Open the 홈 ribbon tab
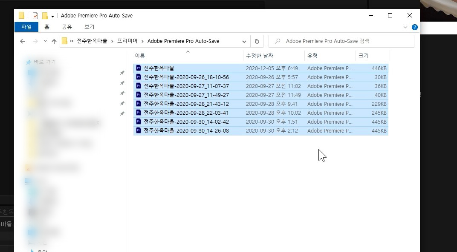457x252 pixels. click(x=47, y=27)
